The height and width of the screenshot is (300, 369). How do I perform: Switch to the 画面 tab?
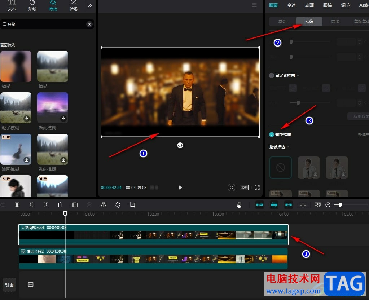point(273,5)
